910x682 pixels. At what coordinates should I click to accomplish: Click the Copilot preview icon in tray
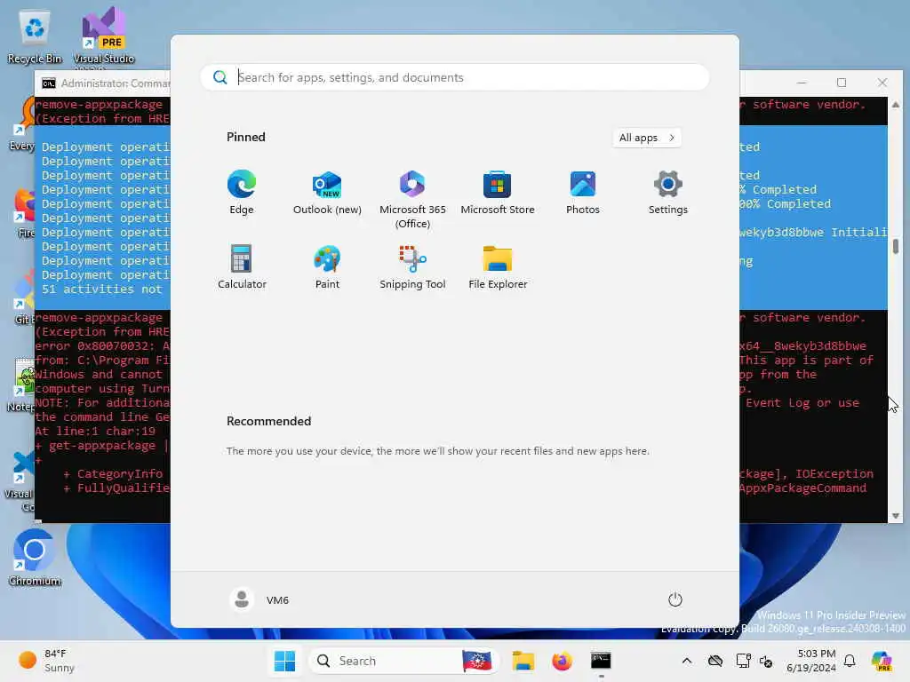[882, 661]
